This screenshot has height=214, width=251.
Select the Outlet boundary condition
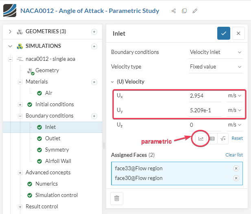click(x=52, y=138)
